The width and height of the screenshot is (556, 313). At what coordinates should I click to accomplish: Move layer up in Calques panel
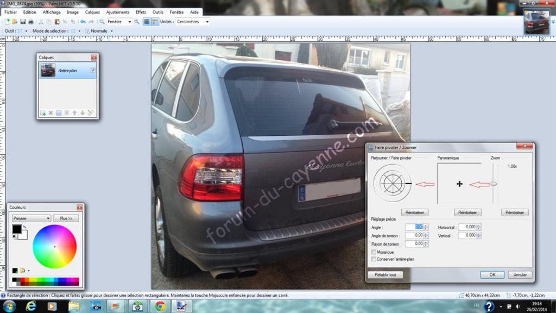click(x=74, y=113)
